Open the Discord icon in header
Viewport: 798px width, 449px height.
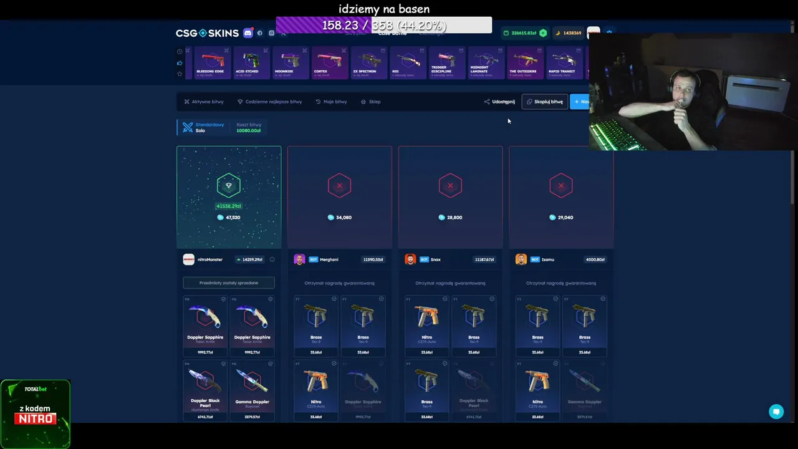point(248,33)
